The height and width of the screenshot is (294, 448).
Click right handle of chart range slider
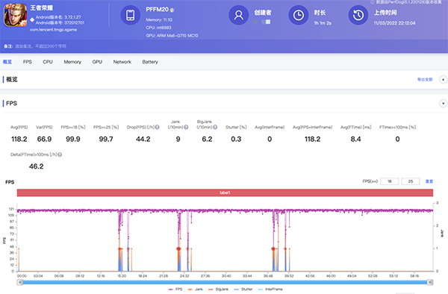430,282
